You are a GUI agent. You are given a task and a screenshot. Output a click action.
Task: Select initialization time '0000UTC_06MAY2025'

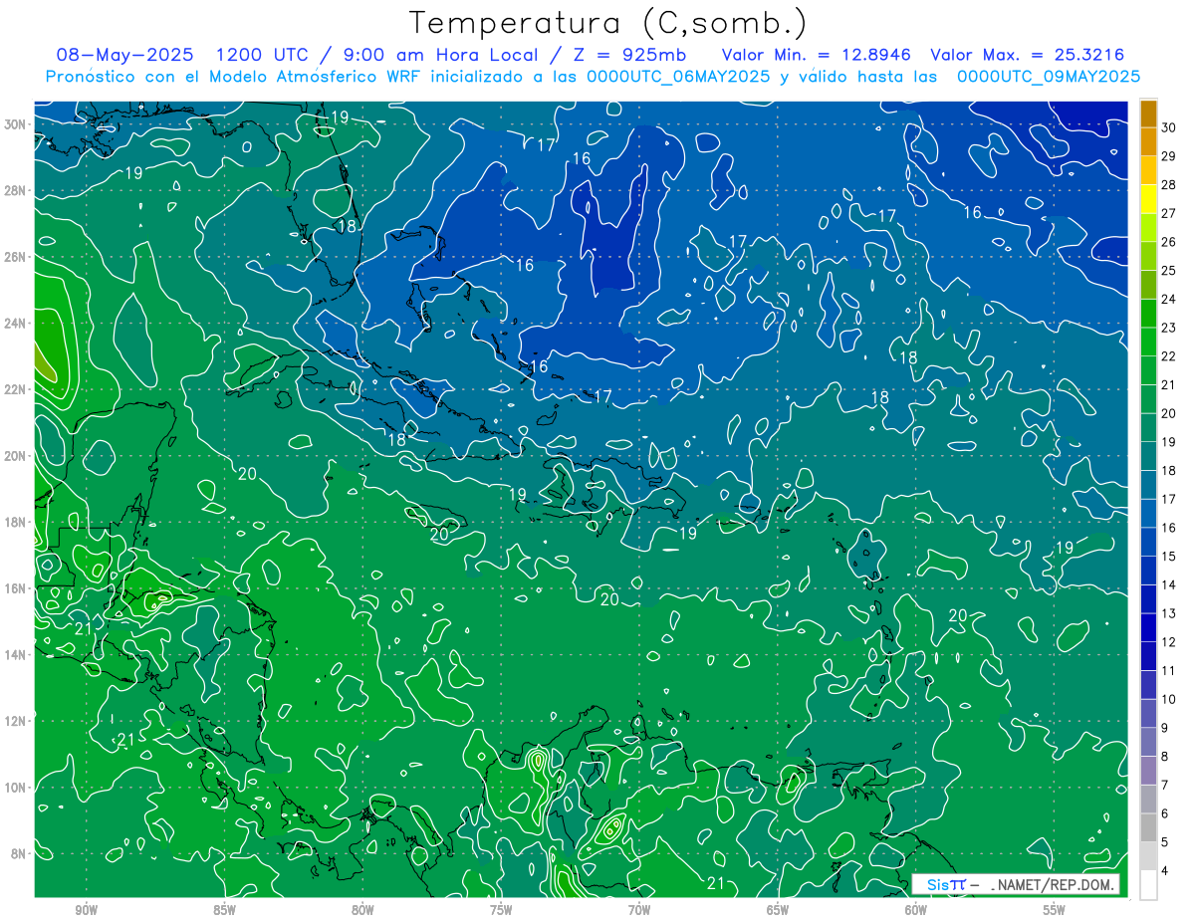[677, 77]
